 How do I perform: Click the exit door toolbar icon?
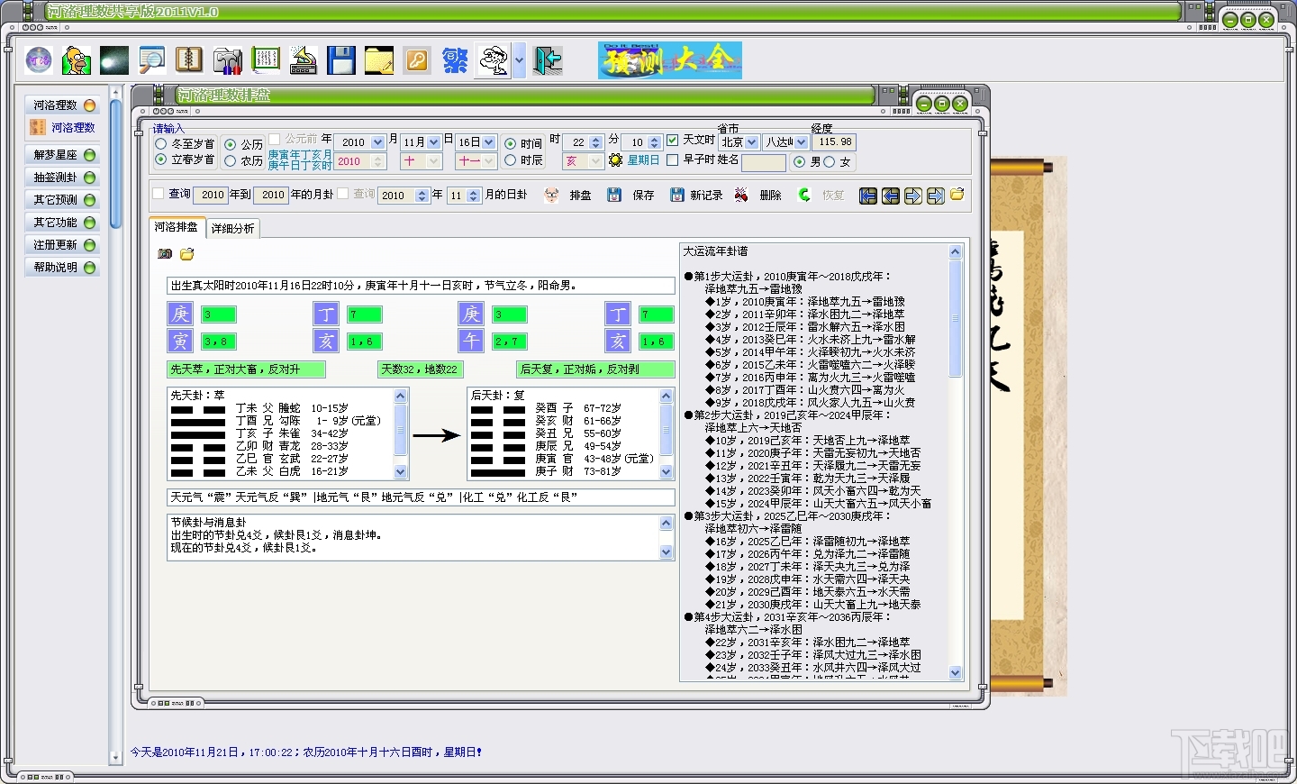pos(548,60)
